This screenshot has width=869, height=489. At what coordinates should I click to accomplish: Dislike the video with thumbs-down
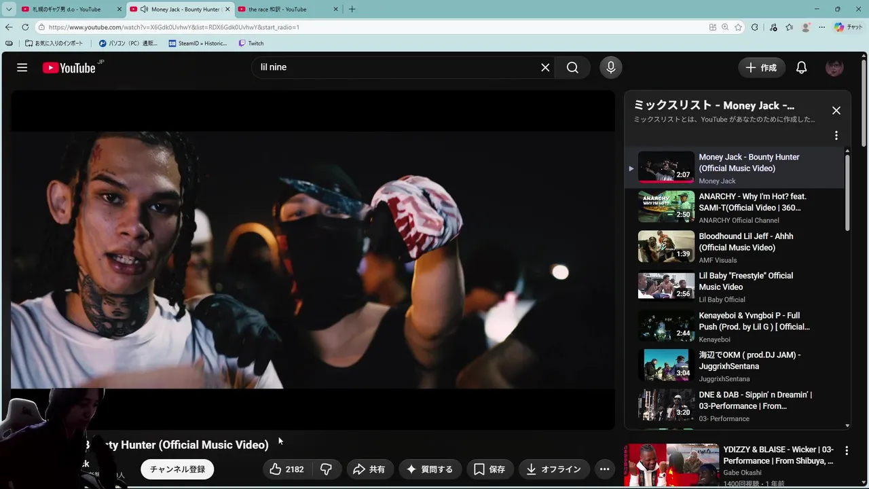[x=326, y=469]
